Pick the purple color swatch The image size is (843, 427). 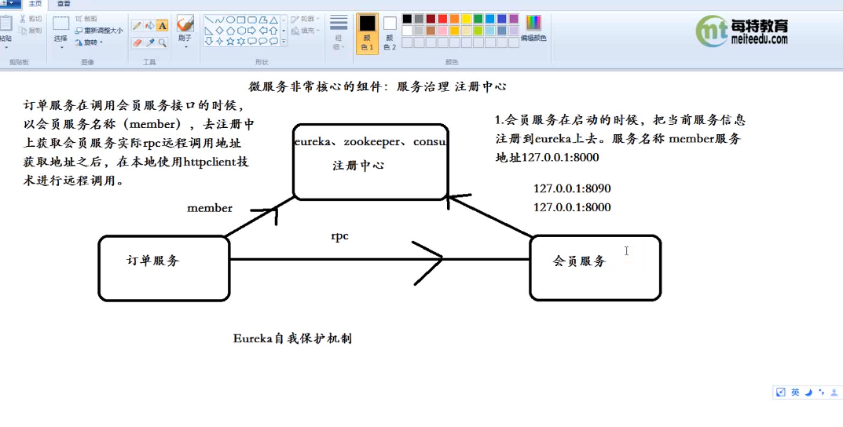514,19
